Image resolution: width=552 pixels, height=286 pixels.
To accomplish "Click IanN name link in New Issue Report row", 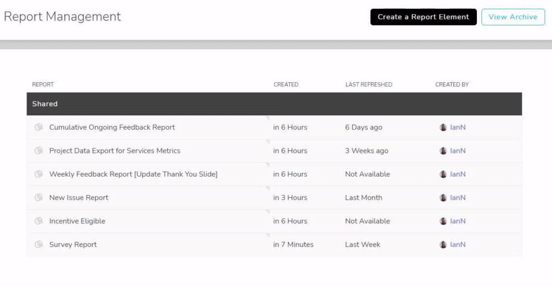I will point(458,198).
